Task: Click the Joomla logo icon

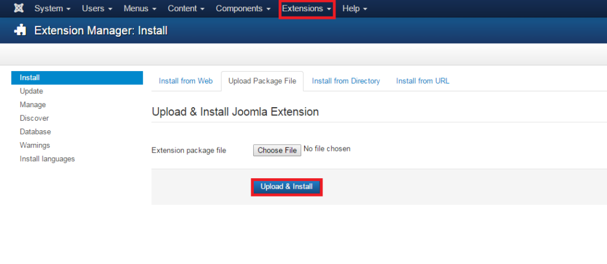Action: coord(18,8)
